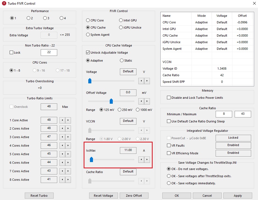Viewport: 258px width, 200px height.
Task: Click the Offset Voltage slider thumb
Action: coord(111,101)
